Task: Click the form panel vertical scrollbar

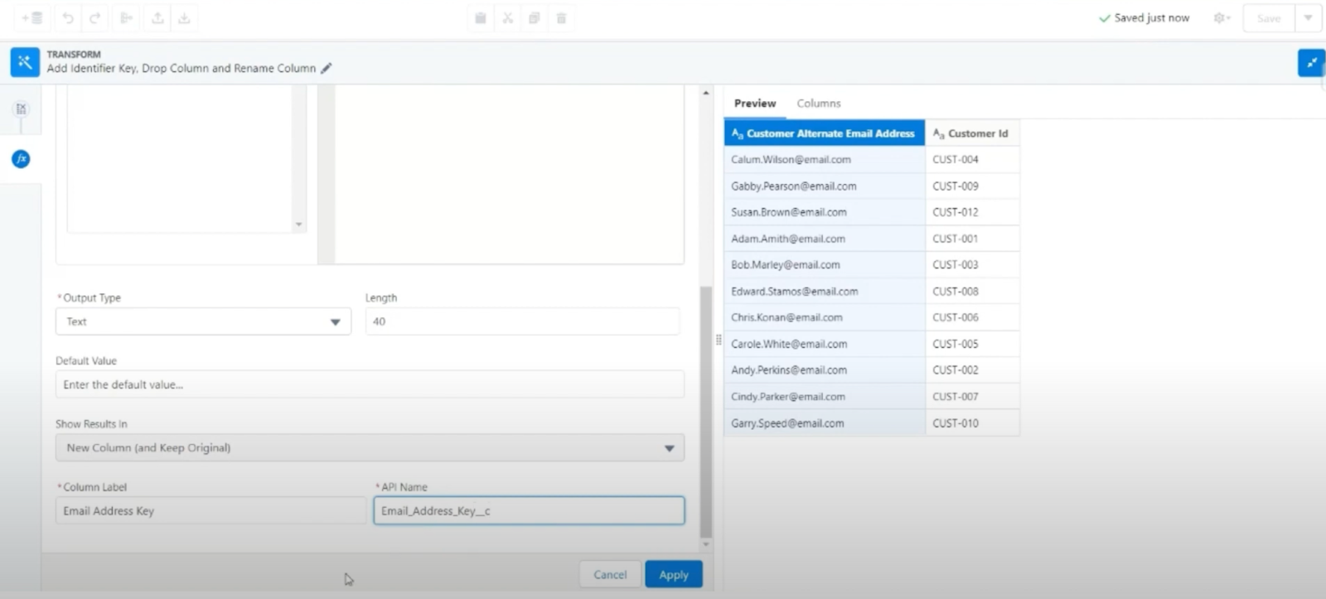Action: 706,412
